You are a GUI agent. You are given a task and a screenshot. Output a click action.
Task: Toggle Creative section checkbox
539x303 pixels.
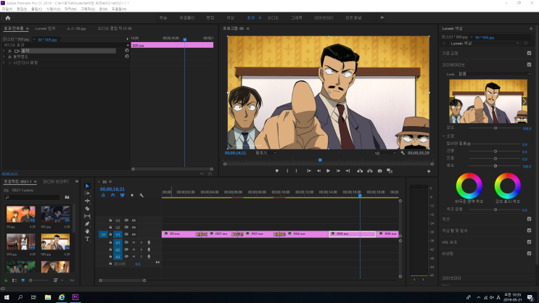pyautogui.click(x=529, y=65)
